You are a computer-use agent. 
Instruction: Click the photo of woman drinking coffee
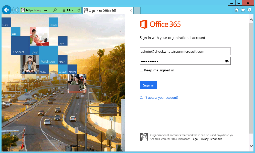[x=39, y=36]
